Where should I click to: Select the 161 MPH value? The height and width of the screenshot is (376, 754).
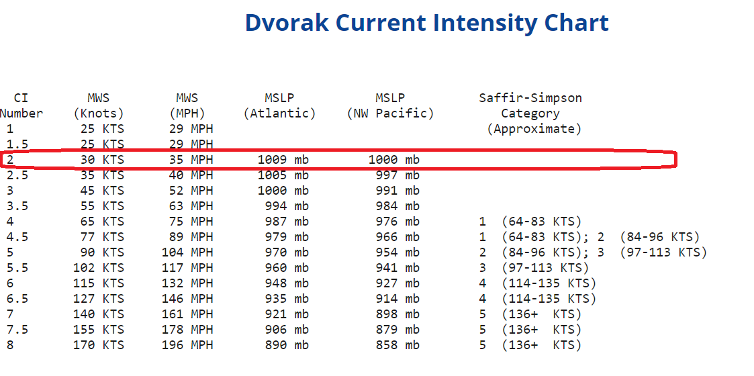(x=187, y=314)
